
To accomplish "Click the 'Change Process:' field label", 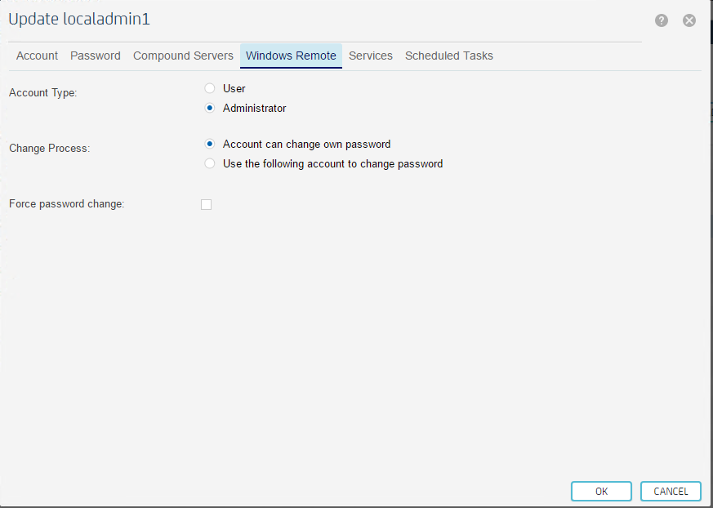I will point(50,149).
